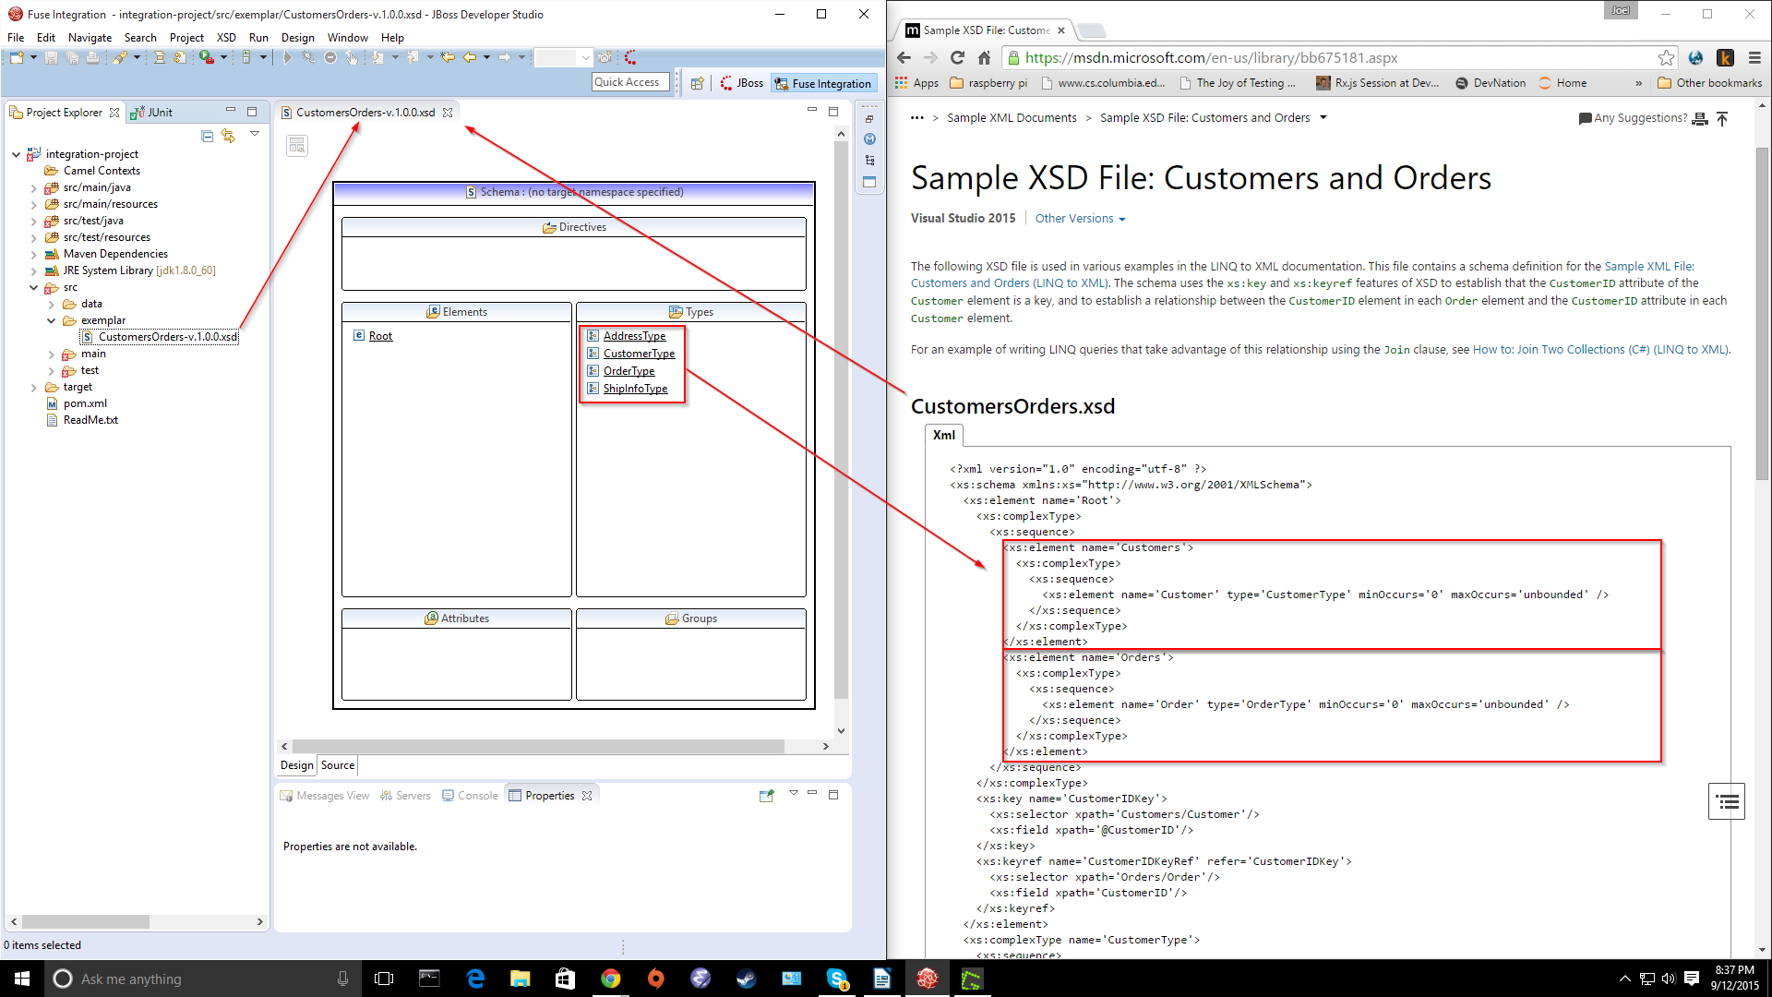Collapse the exemplar folder
The height and width of the screenshot is (997, 1772).
click(x=52, y=320)
